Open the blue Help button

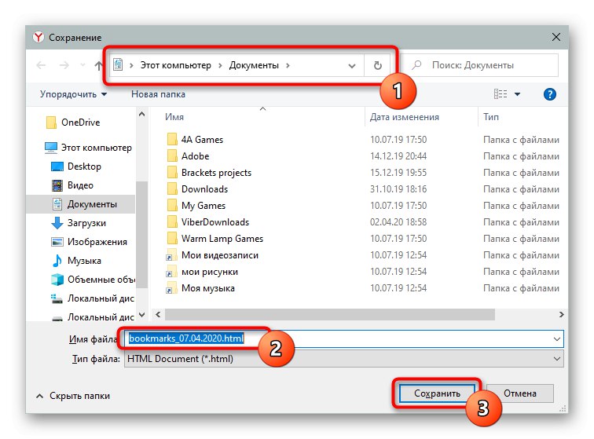tap(549, 94)
